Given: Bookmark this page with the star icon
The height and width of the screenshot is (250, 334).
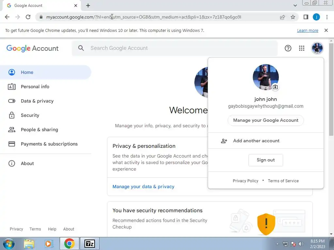Looking at the screenshot, I should click(293, 17).
